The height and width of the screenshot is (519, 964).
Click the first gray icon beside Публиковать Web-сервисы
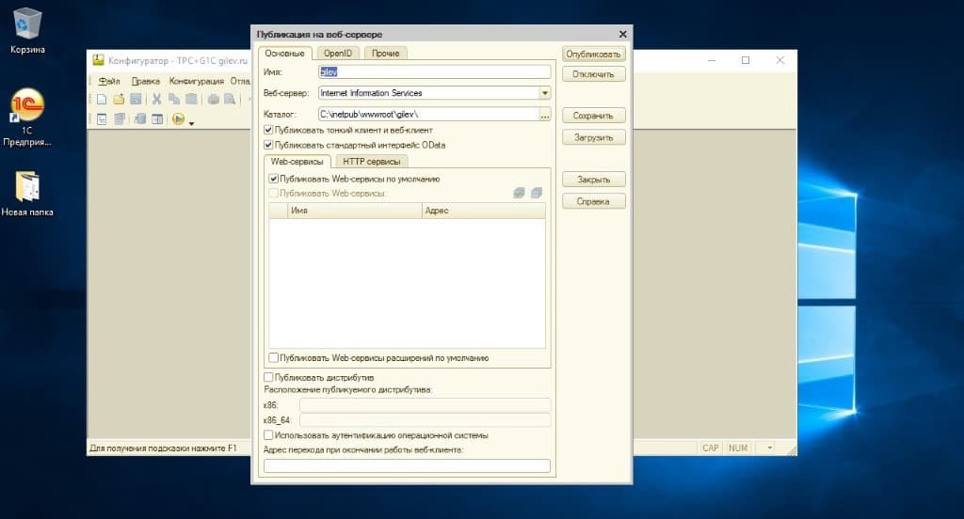click(519, 194)
